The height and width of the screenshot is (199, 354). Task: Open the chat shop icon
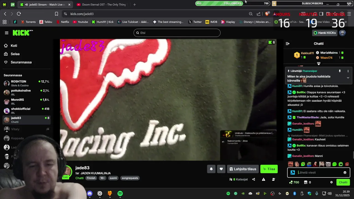pos(306,182)
